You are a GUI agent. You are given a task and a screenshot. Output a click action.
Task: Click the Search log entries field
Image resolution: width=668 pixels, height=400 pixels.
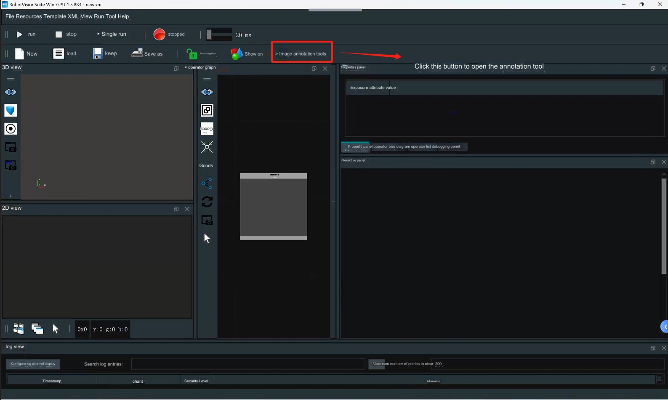[248, 364]
